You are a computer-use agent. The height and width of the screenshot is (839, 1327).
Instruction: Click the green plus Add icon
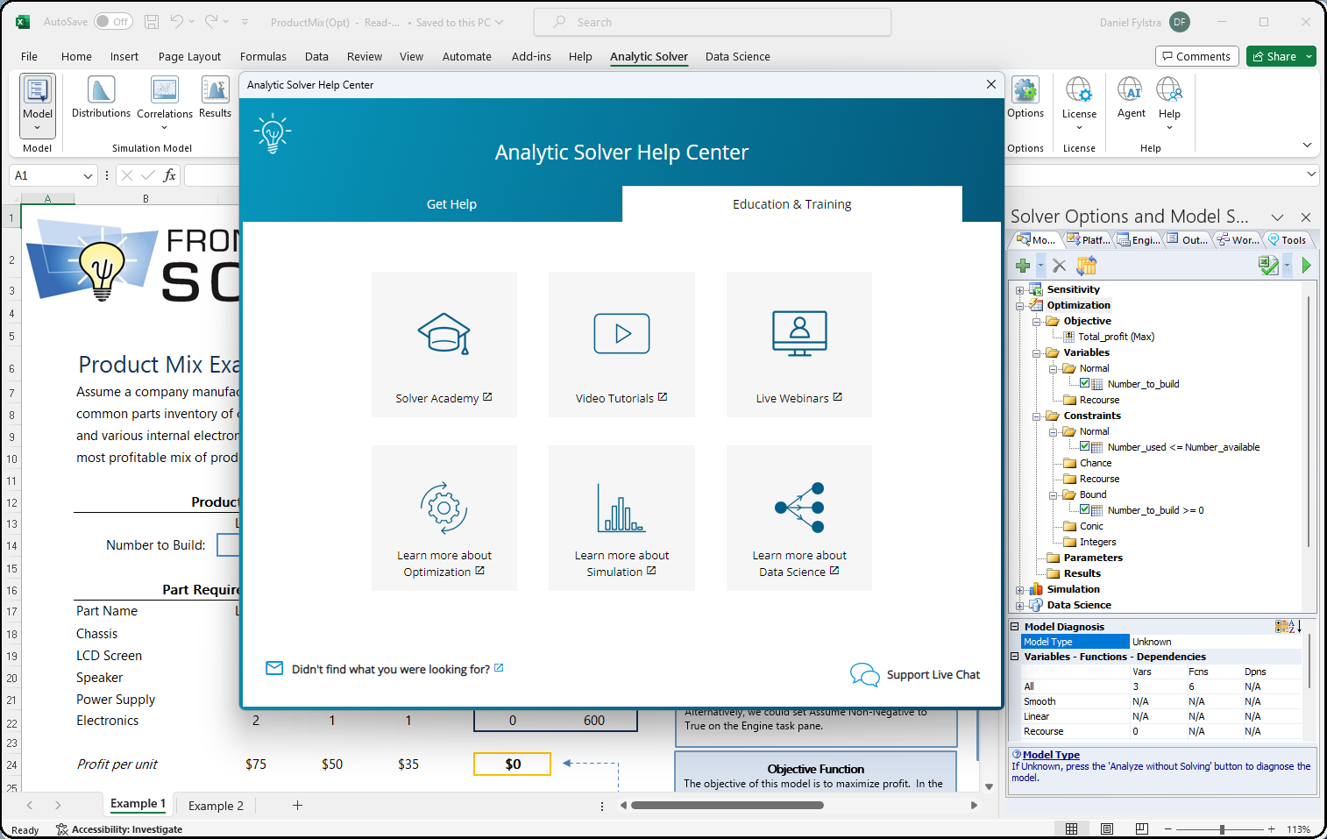coord(1023,266)
